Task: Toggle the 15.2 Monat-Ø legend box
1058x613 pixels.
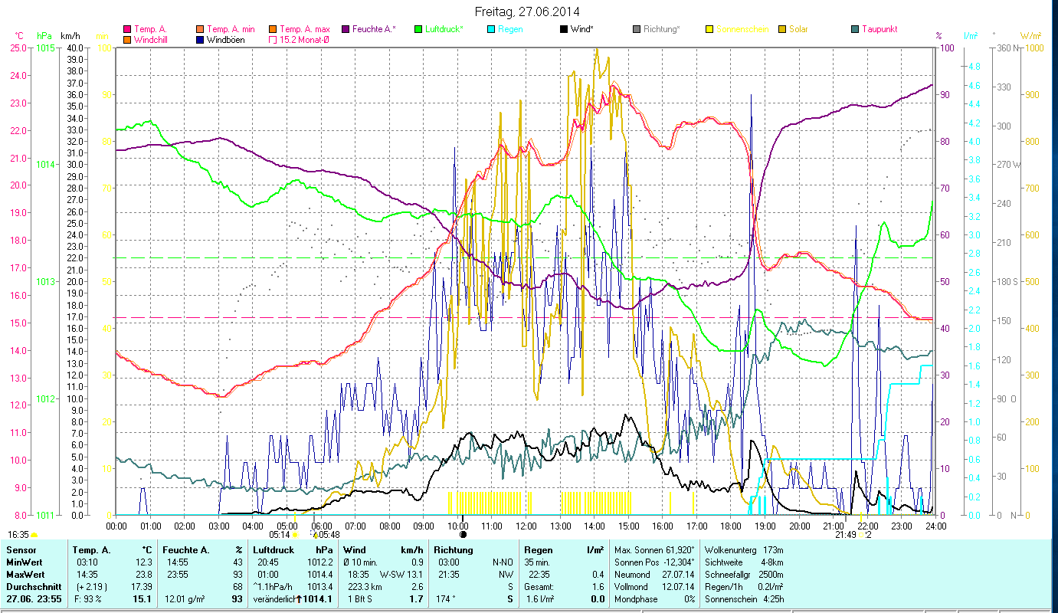Action: click(271, 39)
